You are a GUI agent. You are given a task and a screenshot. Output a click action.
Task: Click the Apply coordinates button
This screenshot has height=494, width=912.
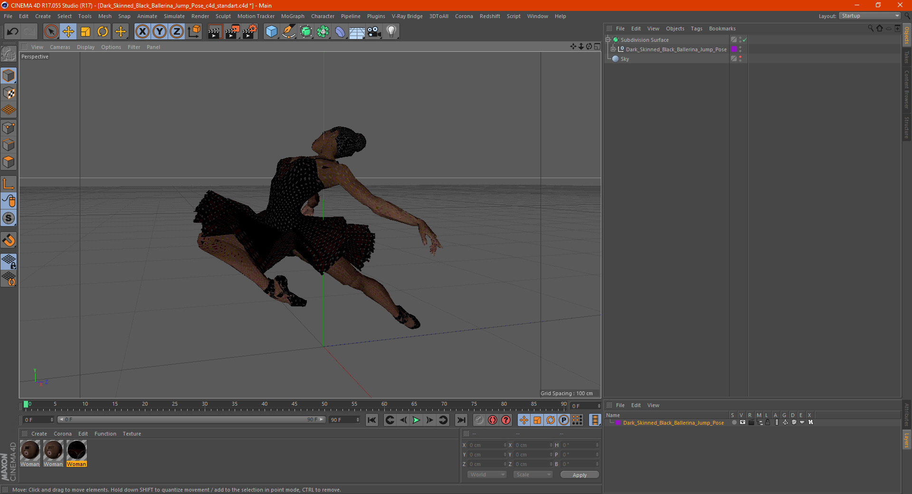579,475
